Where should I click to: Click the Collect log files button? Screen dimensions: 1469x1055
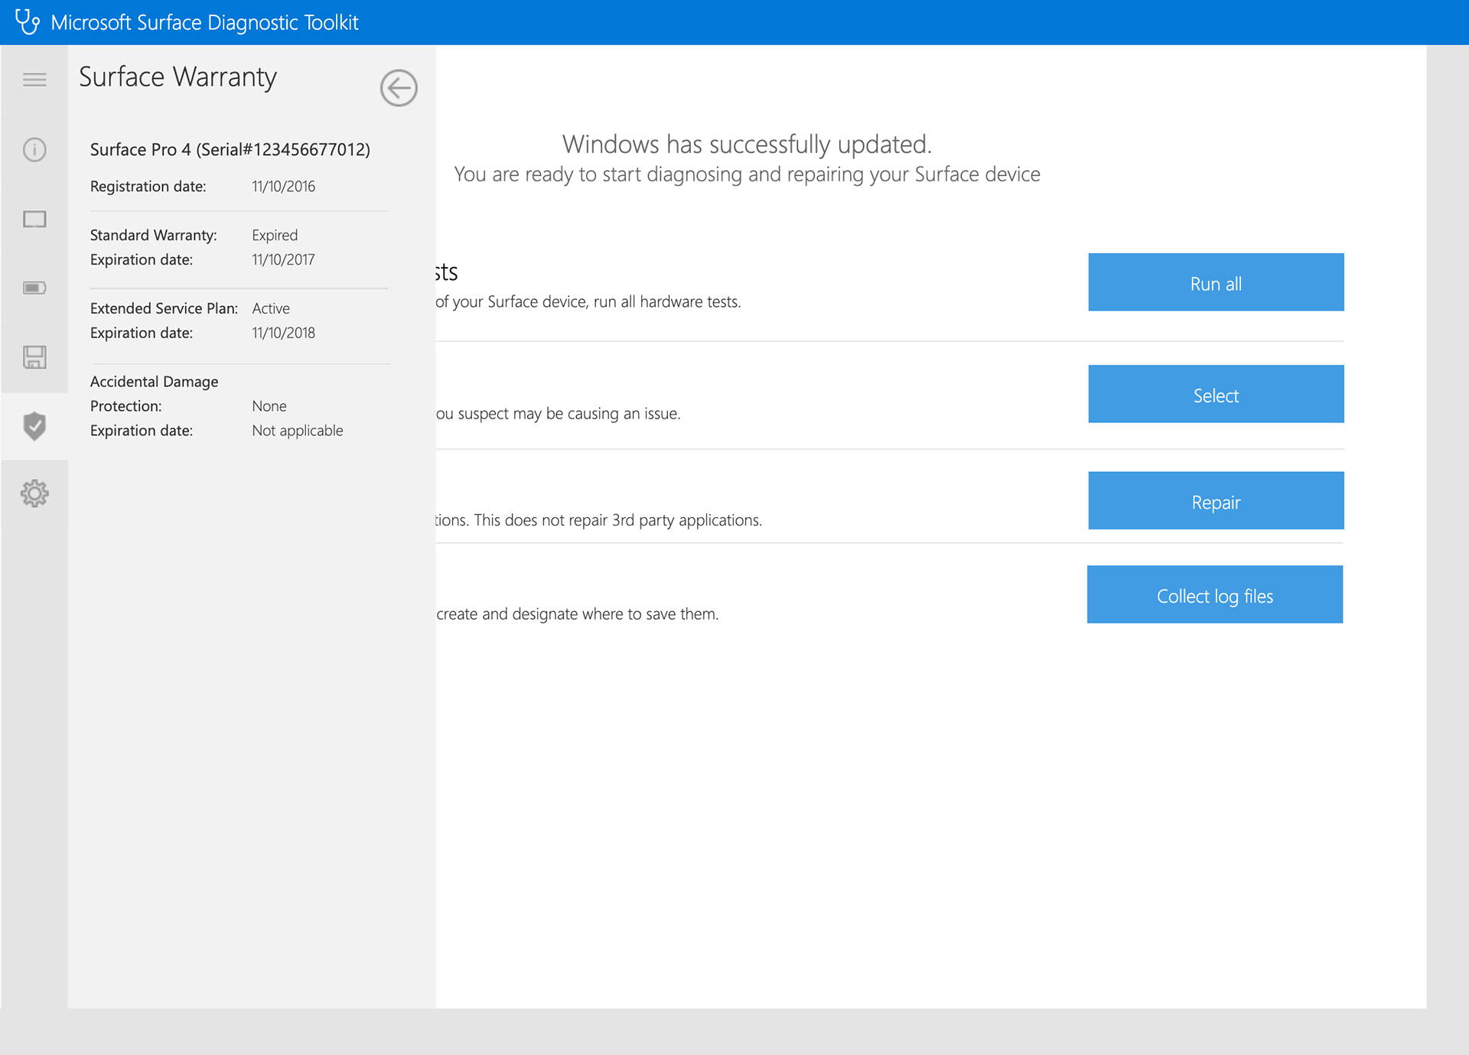(x=1215, y=594)
